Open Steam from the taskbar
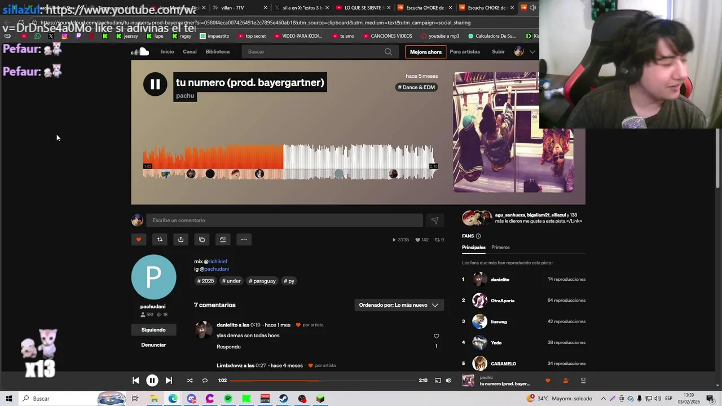Viewport: 722px width, 406px height. (x=283, y=399)
